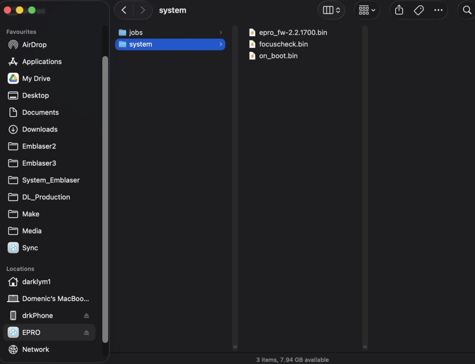Open the Group By dropdown
The height and width of the screenshot is (364, 475).
pos(366,10)
